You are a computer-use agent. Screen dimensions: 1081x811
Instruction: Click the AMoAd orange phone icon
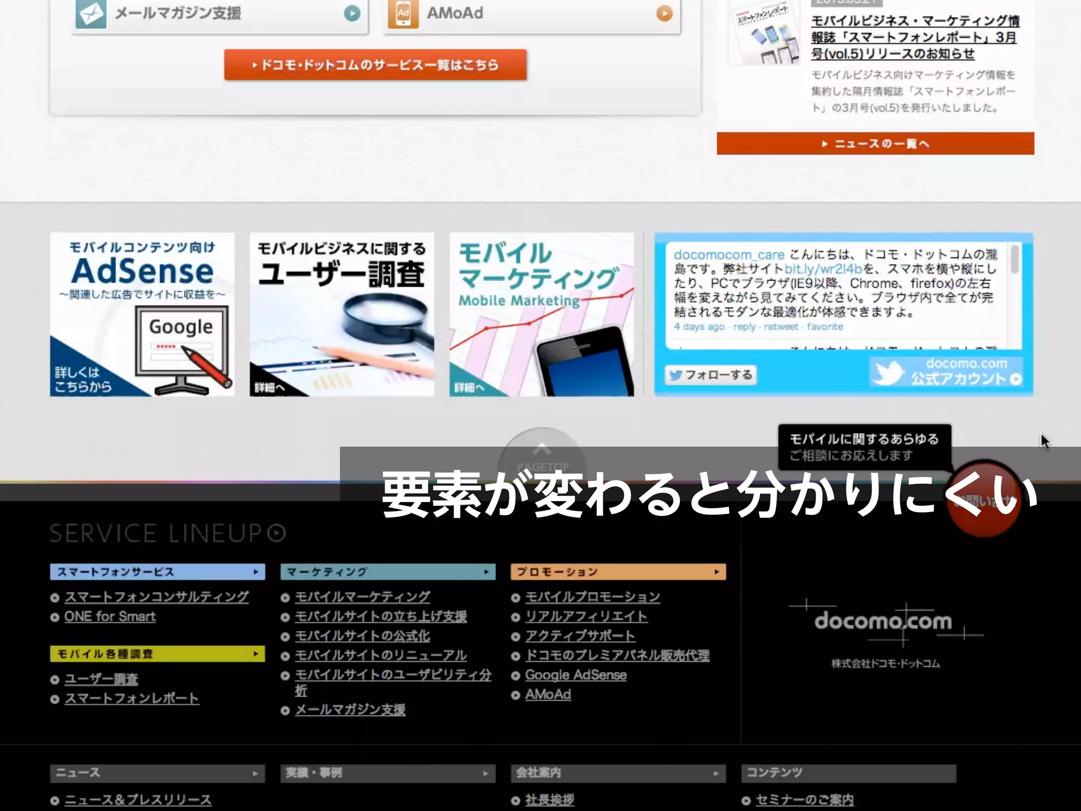[403, 13]
